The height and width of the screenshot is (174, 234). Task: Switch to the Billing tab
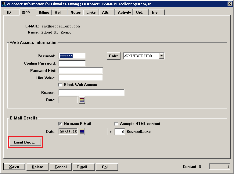(44, 12)
